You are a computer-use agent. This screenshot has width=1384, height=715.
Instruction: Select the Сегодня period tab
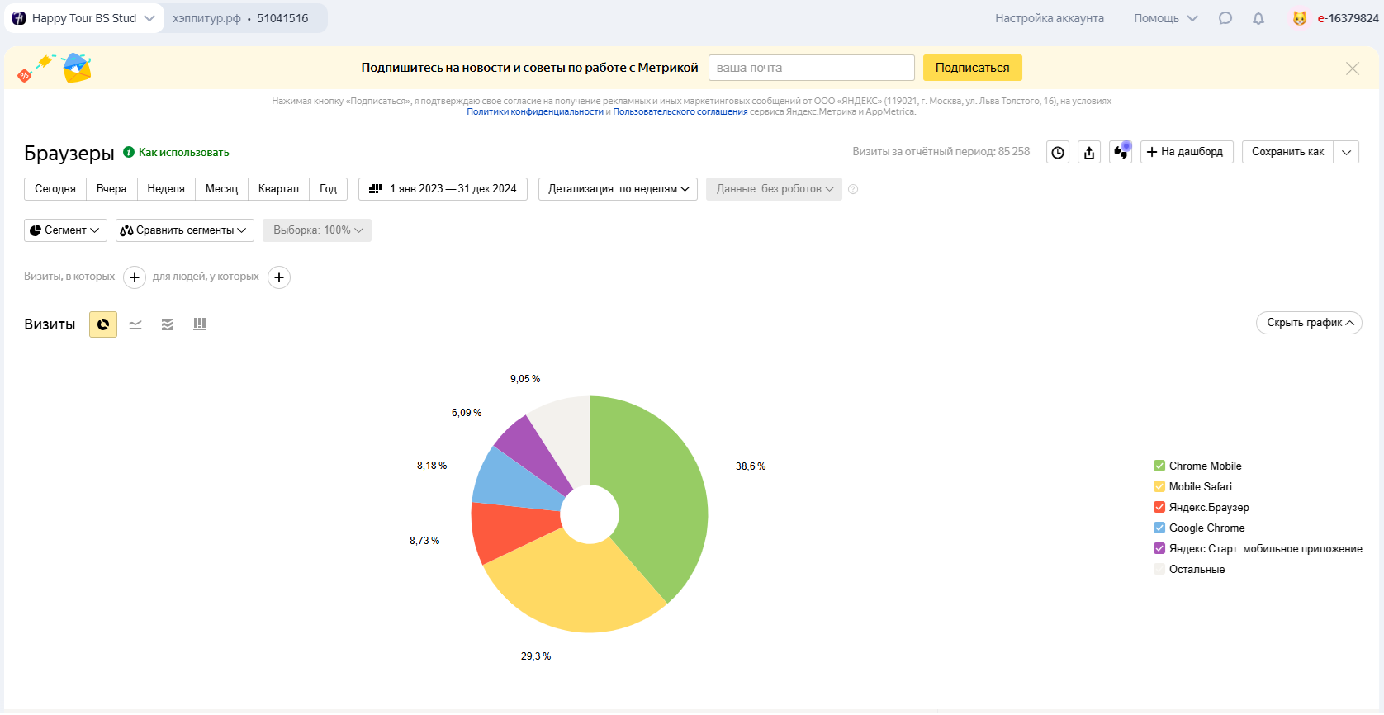(55, 189)
